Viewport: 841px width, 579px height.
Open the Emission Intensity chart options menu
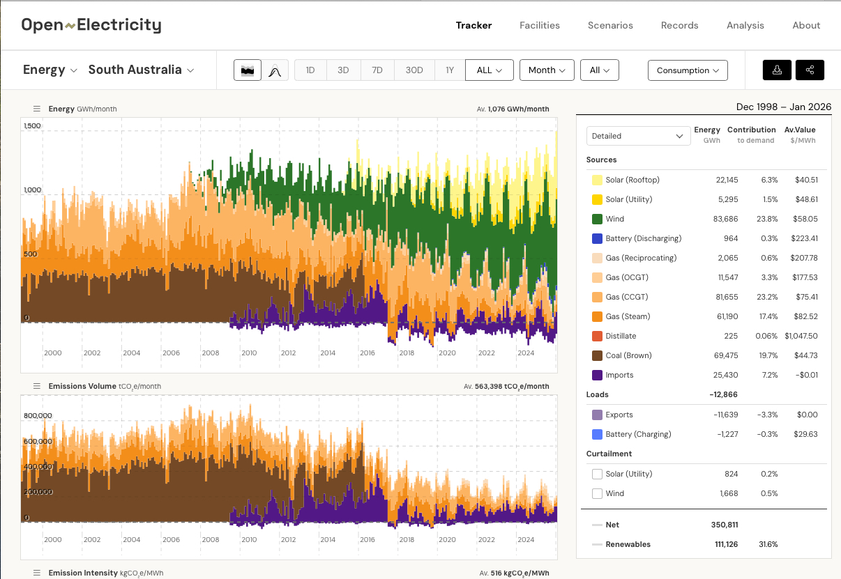[x=37, y=573]
